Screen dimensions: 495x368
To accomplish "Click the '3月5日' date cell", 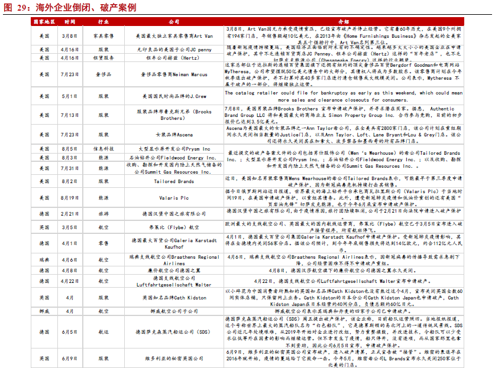I will point(70,227).
